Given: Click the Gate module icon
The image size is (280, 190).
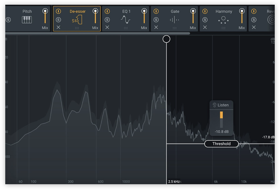Looking at the screenshot, I should (x=174, y=19).
